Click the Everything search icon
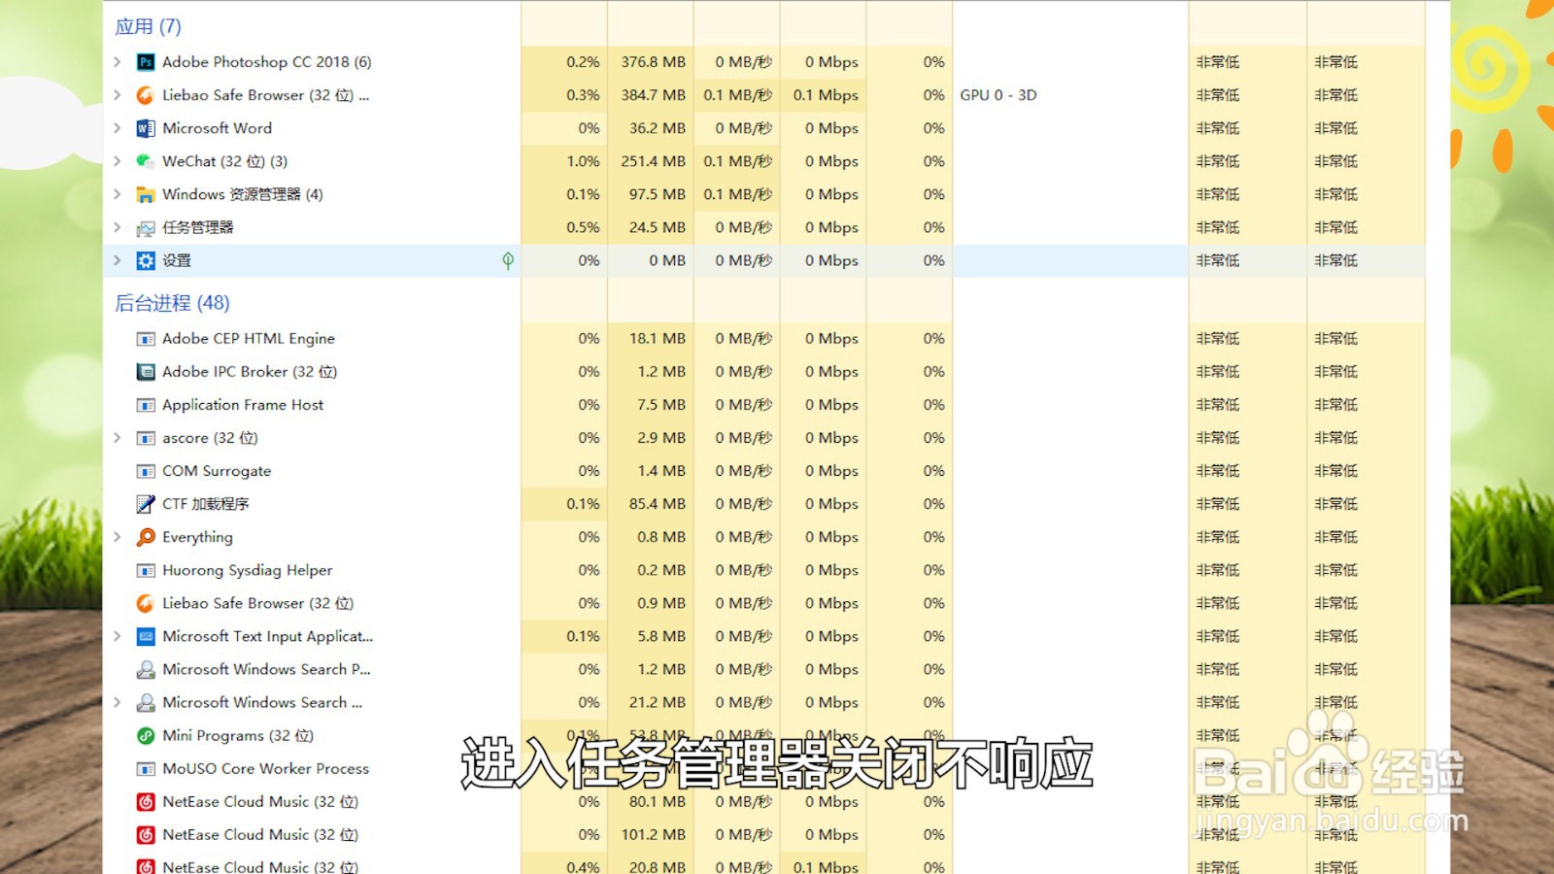This screenshot has width=1554, height=874. pyautogui.click(x=146, y=537)
